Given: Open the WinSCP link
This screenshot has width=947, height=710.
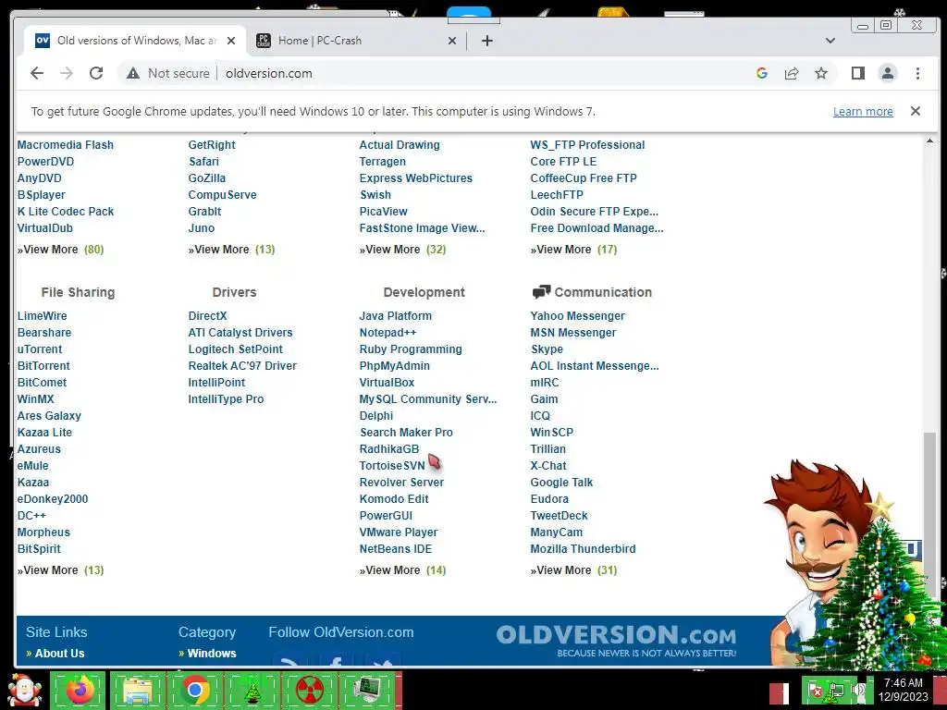Looking at the screenshot, I should coord(552,433).
